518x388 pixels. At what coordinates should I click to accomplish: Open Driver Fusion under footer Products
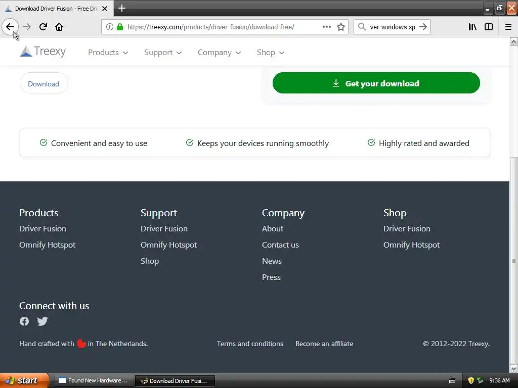coord(42,229)
